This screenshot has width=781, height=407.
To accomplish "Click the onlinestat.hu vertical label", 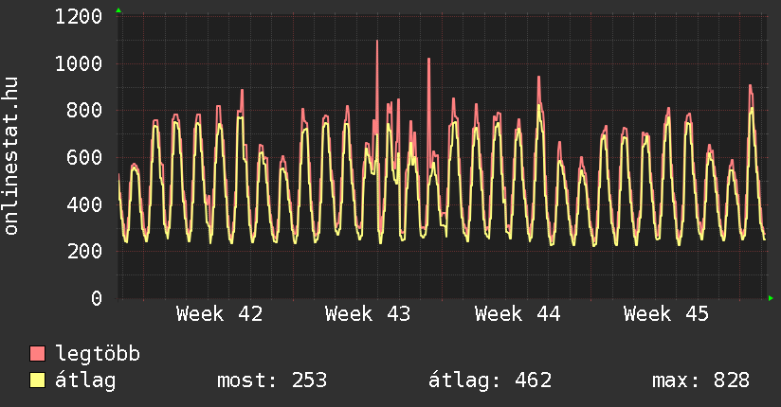I will pyautogui.click(x=12, y=157).
